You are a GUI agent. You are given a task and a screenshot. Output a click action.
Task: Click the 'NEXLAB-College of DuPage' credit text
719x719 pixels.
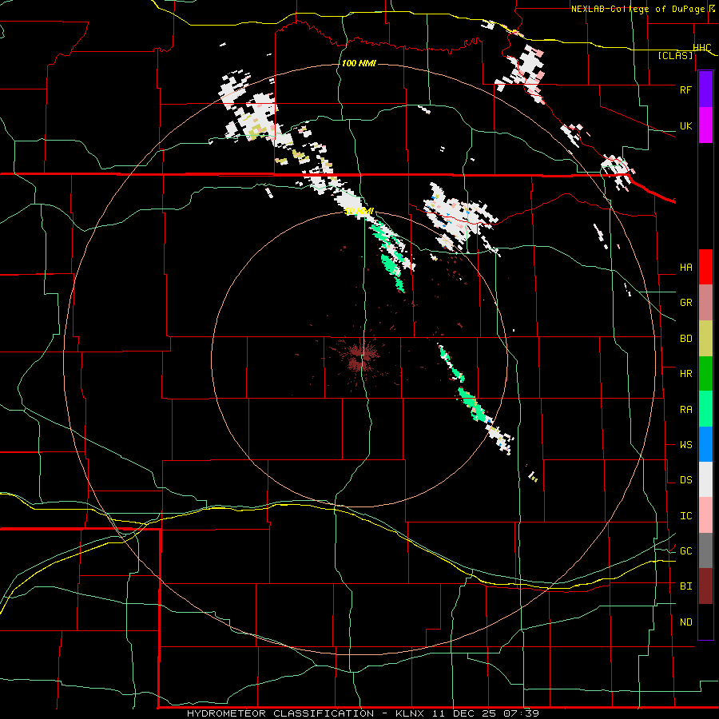click(638, 9)
